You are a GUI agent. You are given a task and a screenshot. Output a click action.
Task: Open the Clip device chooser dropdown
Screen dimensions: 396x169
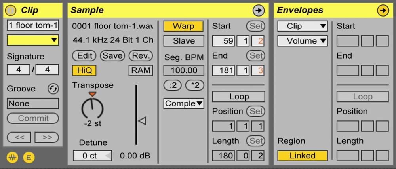click(x=303, y=26)
